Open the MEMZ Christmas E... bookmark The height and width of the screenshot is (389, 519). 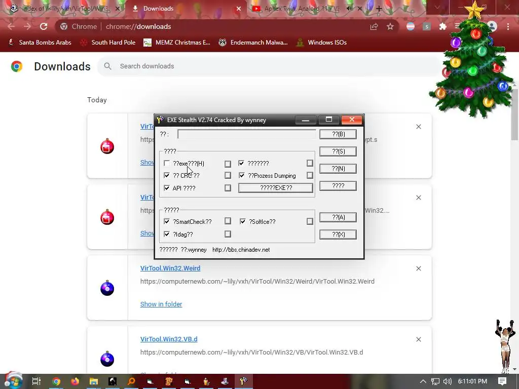click(177, 43)
